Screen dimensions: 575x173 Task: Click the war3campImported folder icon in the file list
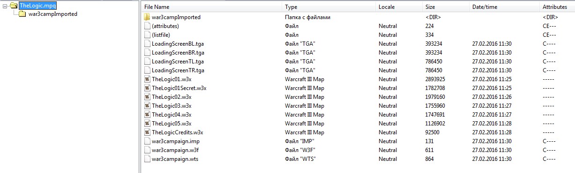pyautogui.click(x=147, y=17)
